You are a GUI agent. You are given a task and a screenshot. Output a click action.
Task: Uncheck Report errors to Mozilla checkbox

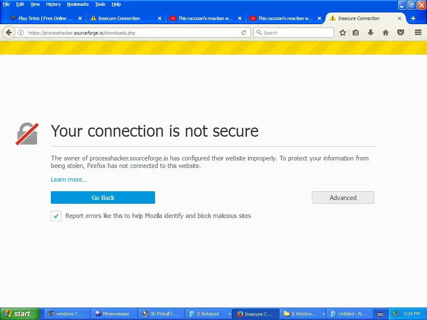pyautogui.click(x=56, y=216)
